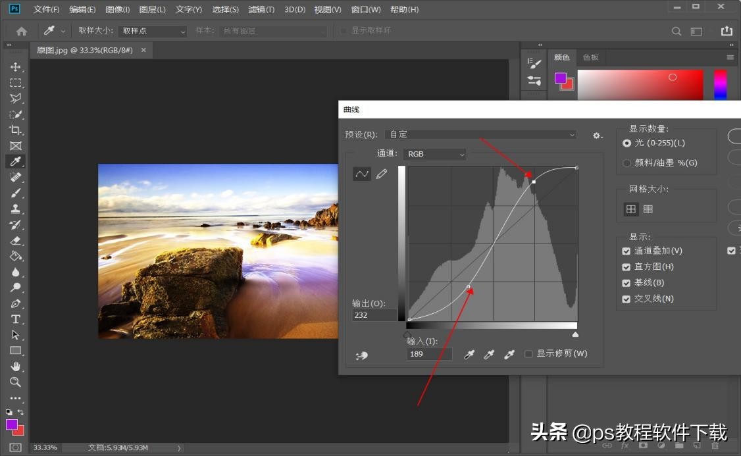Click the white point eyedropper in Curves
Screen dimensions: 741x456
[x=509, y=355]
